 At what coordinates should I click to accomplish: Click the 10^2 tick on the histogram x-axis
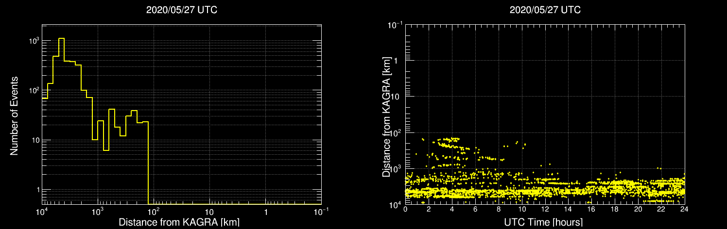[x=154, y=212]
